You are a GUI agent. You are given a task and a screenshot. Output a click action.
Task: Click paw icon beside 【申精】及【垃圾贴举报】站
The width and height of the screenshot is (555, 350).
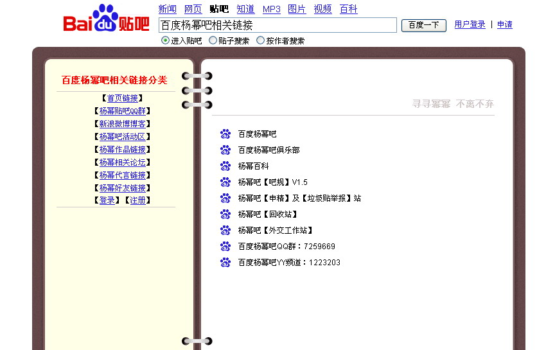click(x=225, y=198)
